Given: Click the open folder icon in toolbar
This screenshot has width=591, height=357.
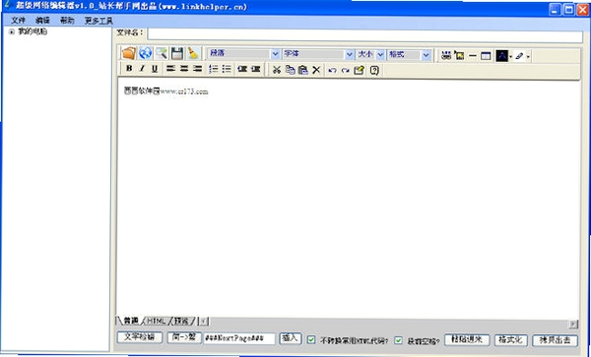Looking at the screenshot, I should tap(128, 53).
